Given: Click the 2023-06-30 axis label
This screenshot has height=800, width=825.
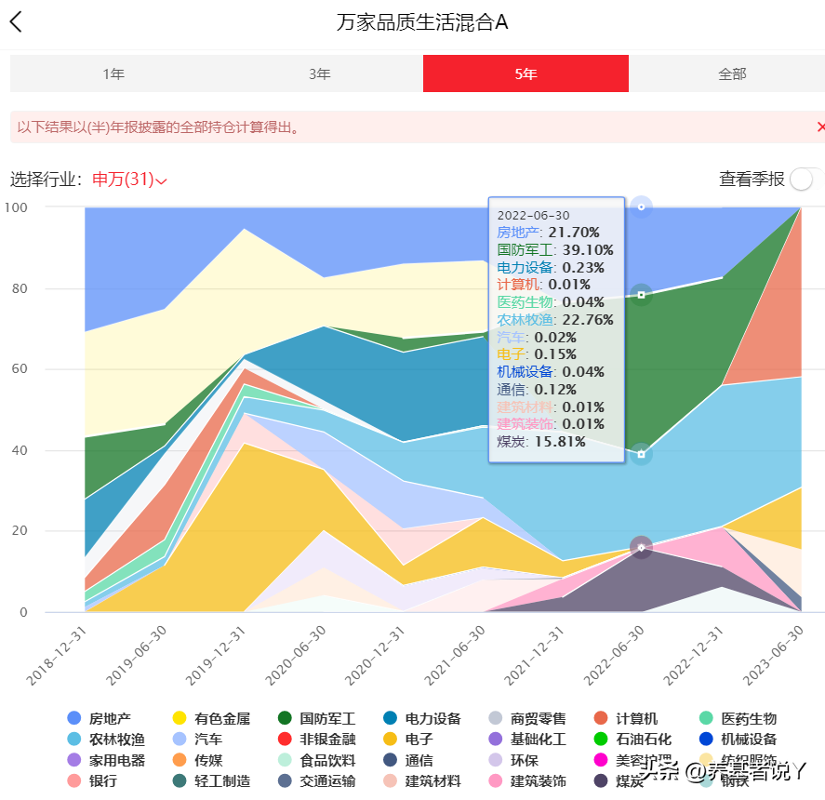Looking at the screenshot, I should click(x=773, y=656).
